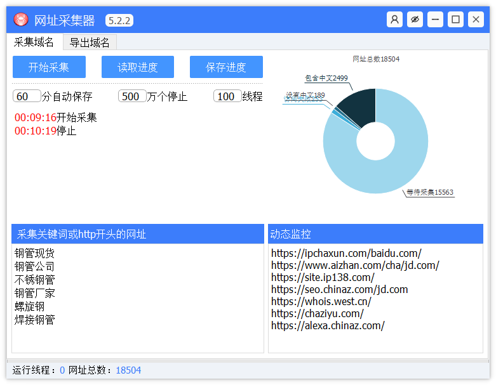Toggle the eye visibility icon in title bar
Screen dimensions: 496x385
[415, 20]
